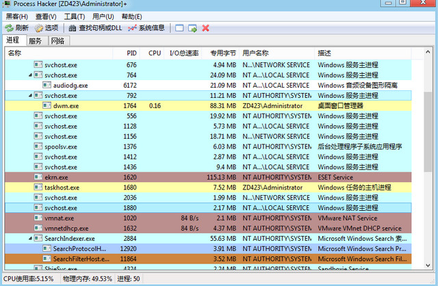Screen dimensions: 438x286
Task: Open the Hacker (黑客) menu
Action: pyautogui.click(x=16, y=16)
